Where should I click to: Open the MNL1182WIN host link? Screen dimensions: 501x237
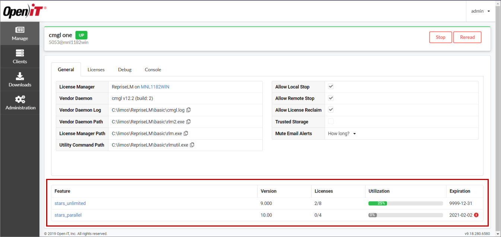pyautogui.click(x=155, y=87)
